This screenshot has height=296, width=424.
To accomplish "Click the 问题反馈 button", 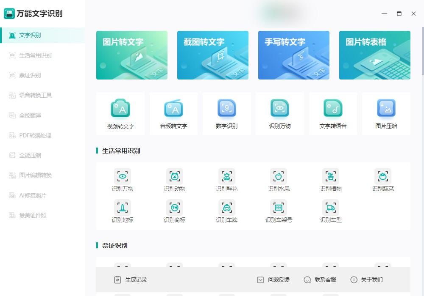I will 273,280.
